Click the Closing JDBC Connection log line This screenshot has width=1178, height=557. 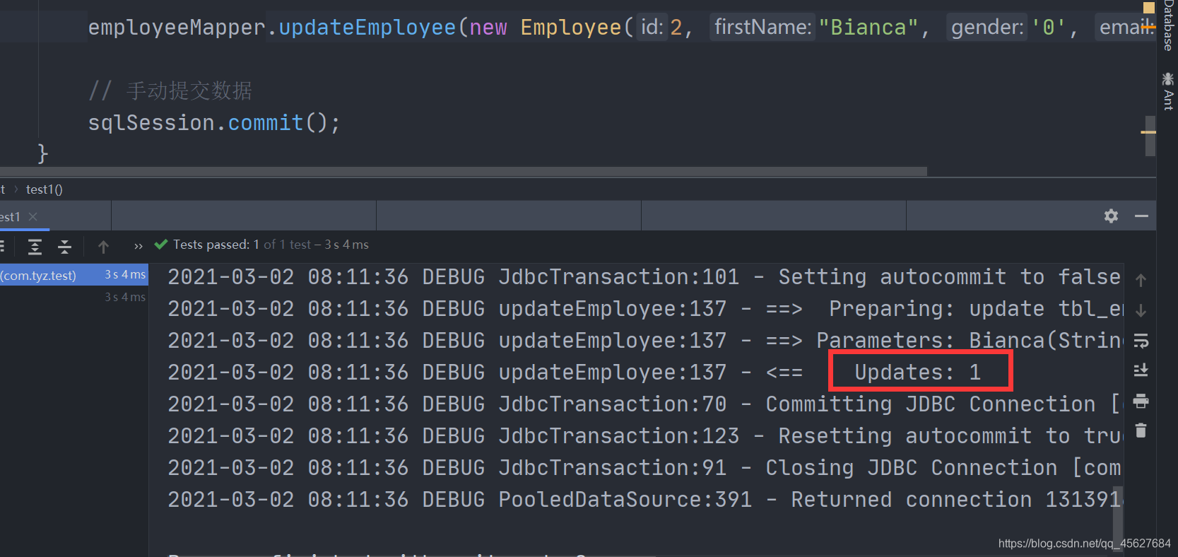(644, 468)
